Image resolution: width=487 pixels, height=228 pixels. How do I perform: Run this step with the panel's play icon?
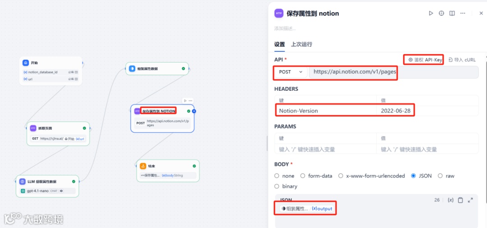(431, 13)
